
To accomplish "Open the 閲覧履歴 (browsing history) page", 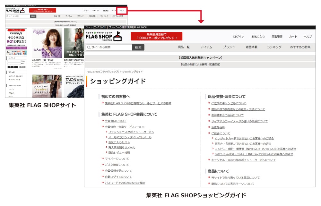I will click(x=277, y=37).
